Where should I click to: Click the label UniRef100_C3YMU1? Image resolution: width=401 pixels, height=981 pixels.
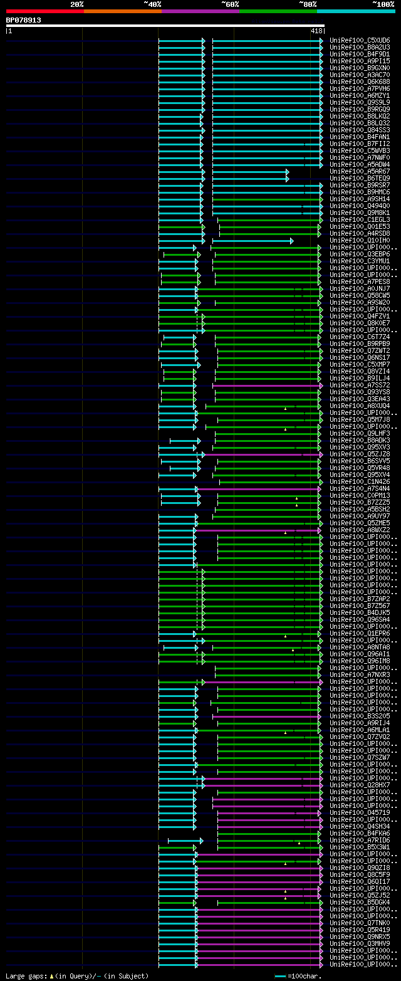pos(360,261)
